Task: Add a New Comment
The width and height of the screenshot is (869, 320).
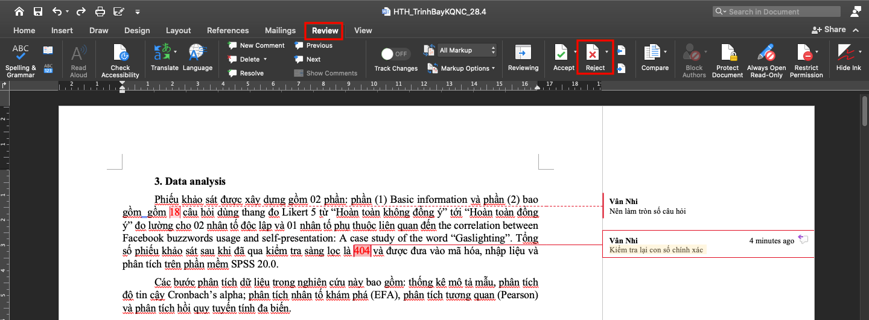Action: tap(256, 45)
